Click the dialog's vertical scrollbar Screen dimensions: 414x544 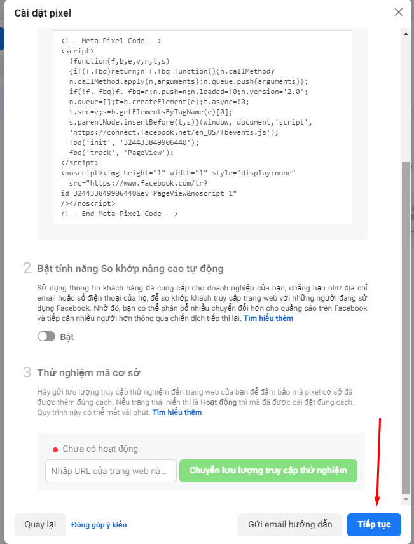point(406,318)
